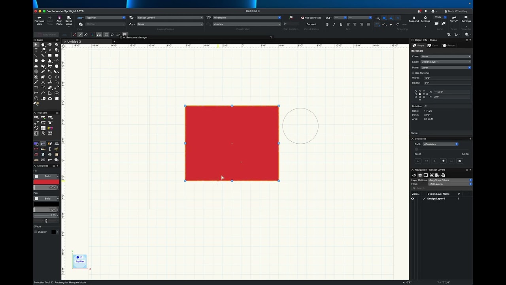Click the black pen color swatch

click(x=46, y=204)
